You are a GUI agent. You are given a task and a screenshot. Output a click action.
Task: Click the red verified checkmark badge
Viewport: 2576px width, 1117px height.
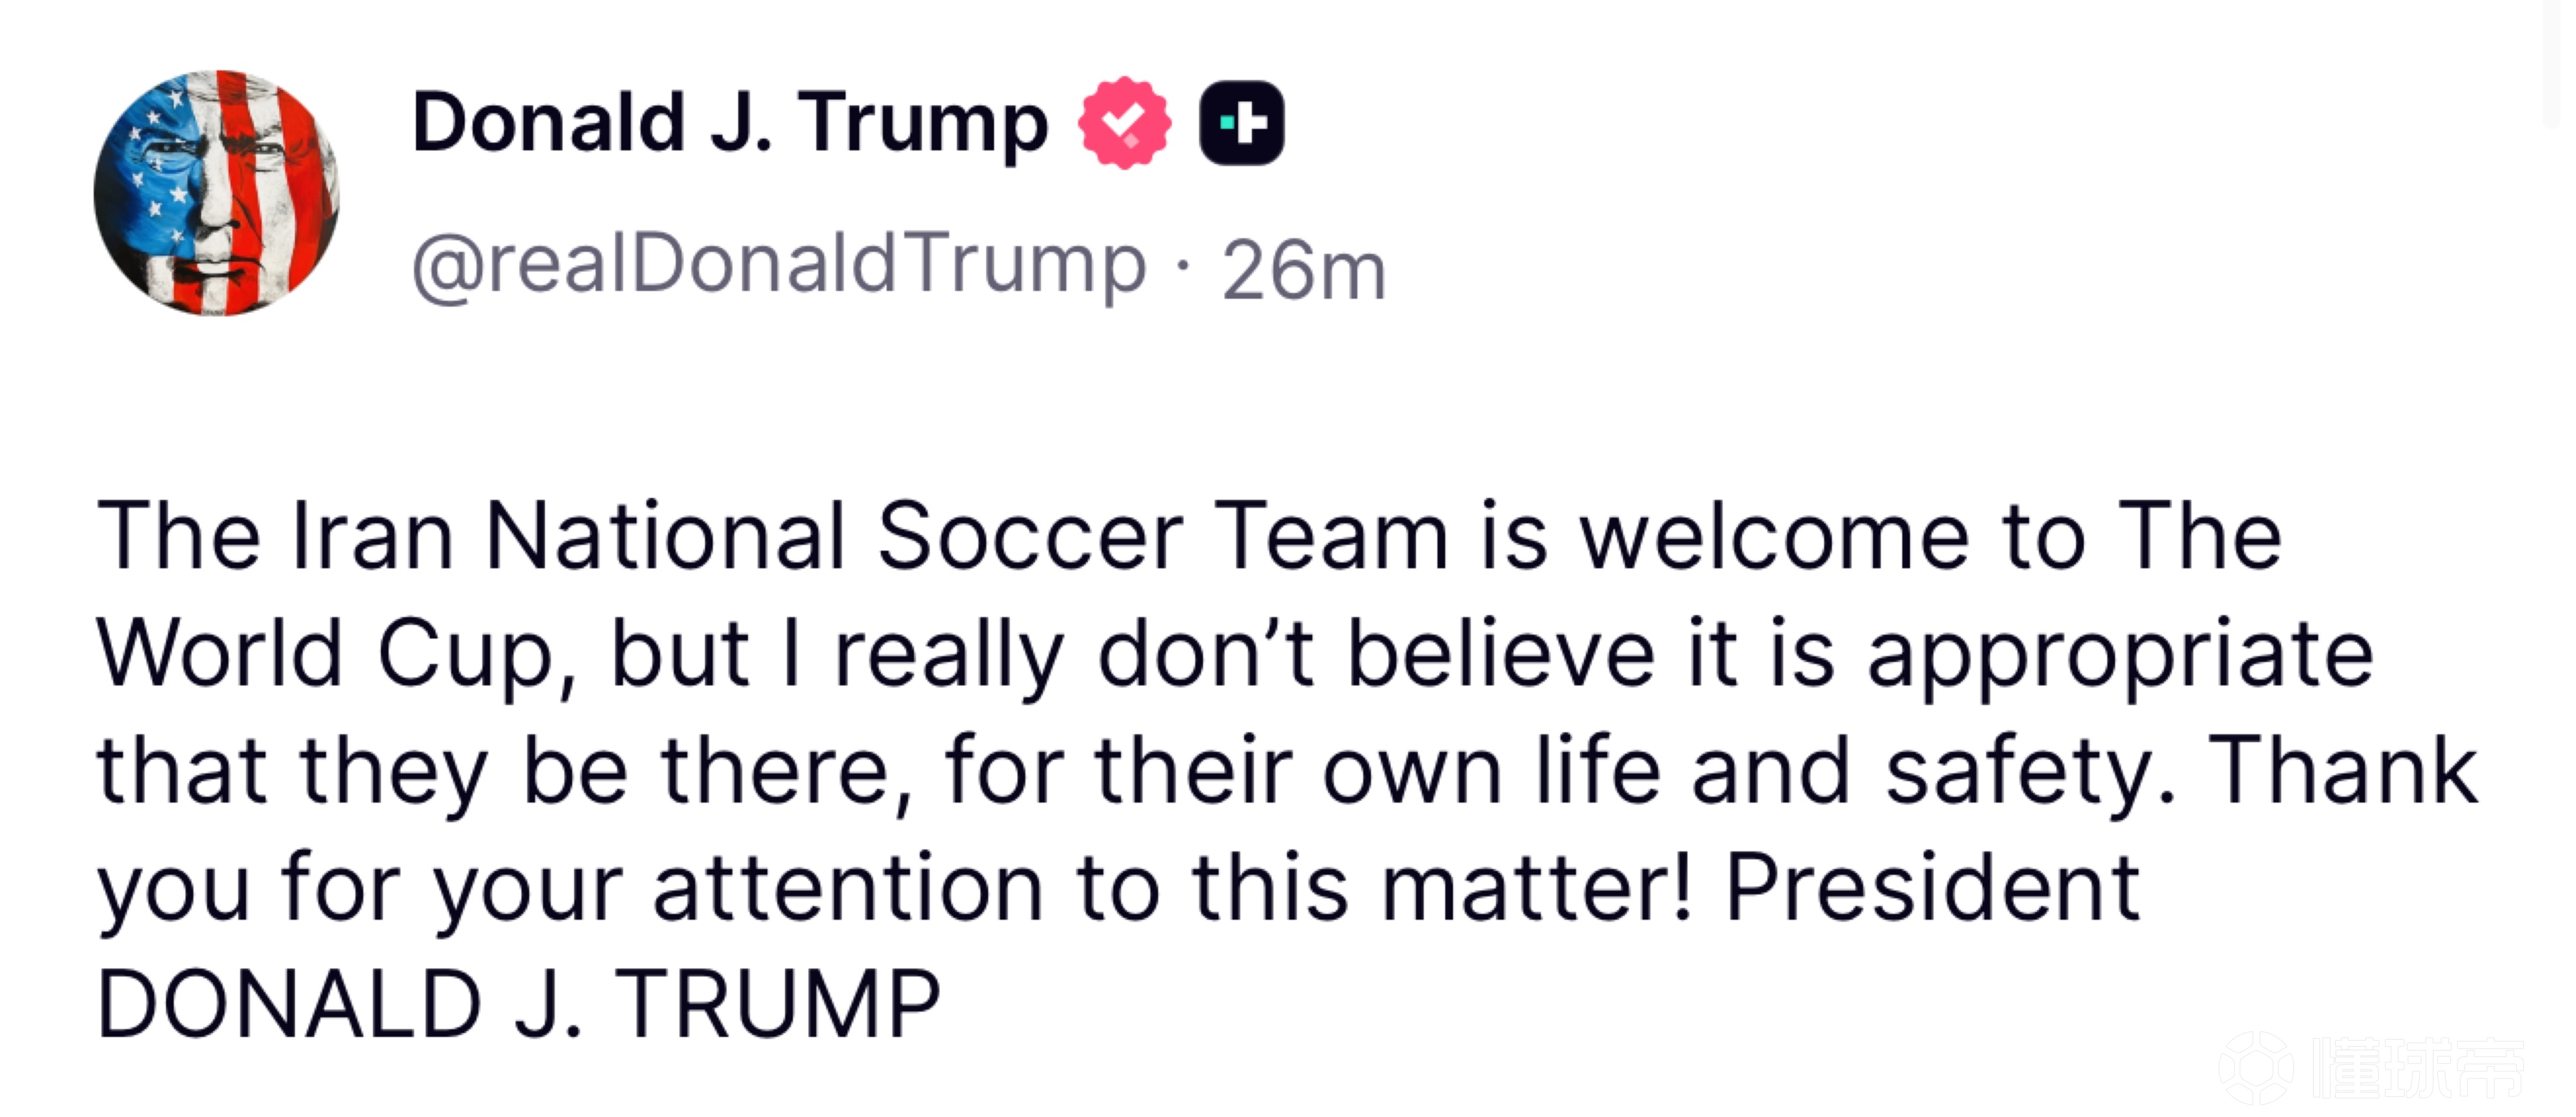1124,123
